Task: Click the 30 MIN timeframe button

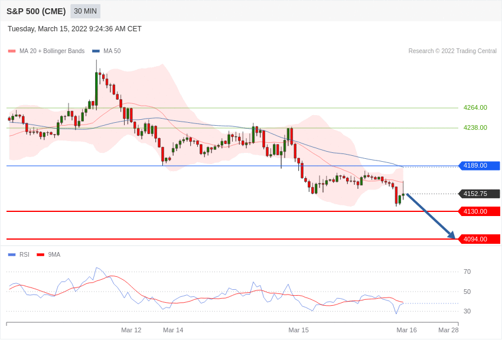Action: point(85,11)
